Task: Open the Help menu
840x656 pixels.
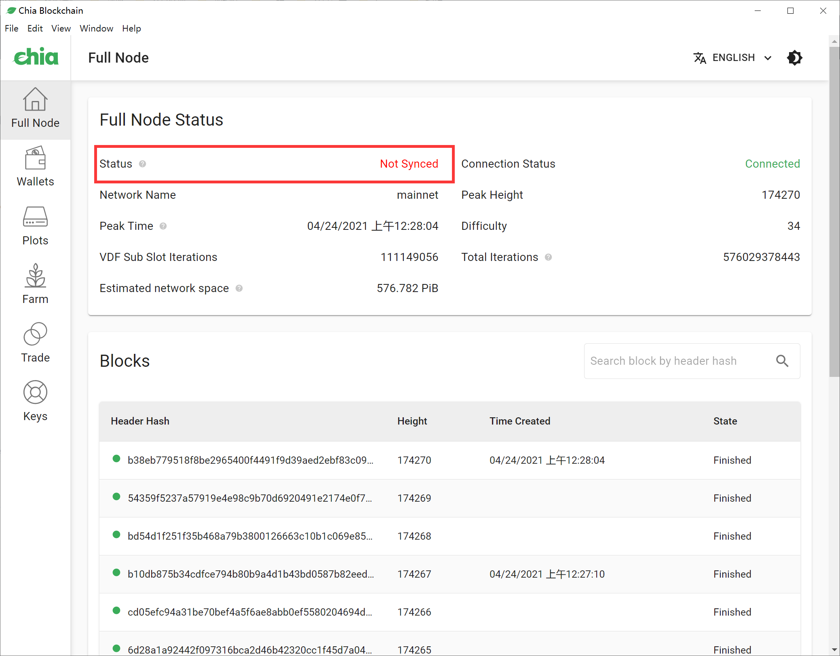Action: (x=131, y=28)
